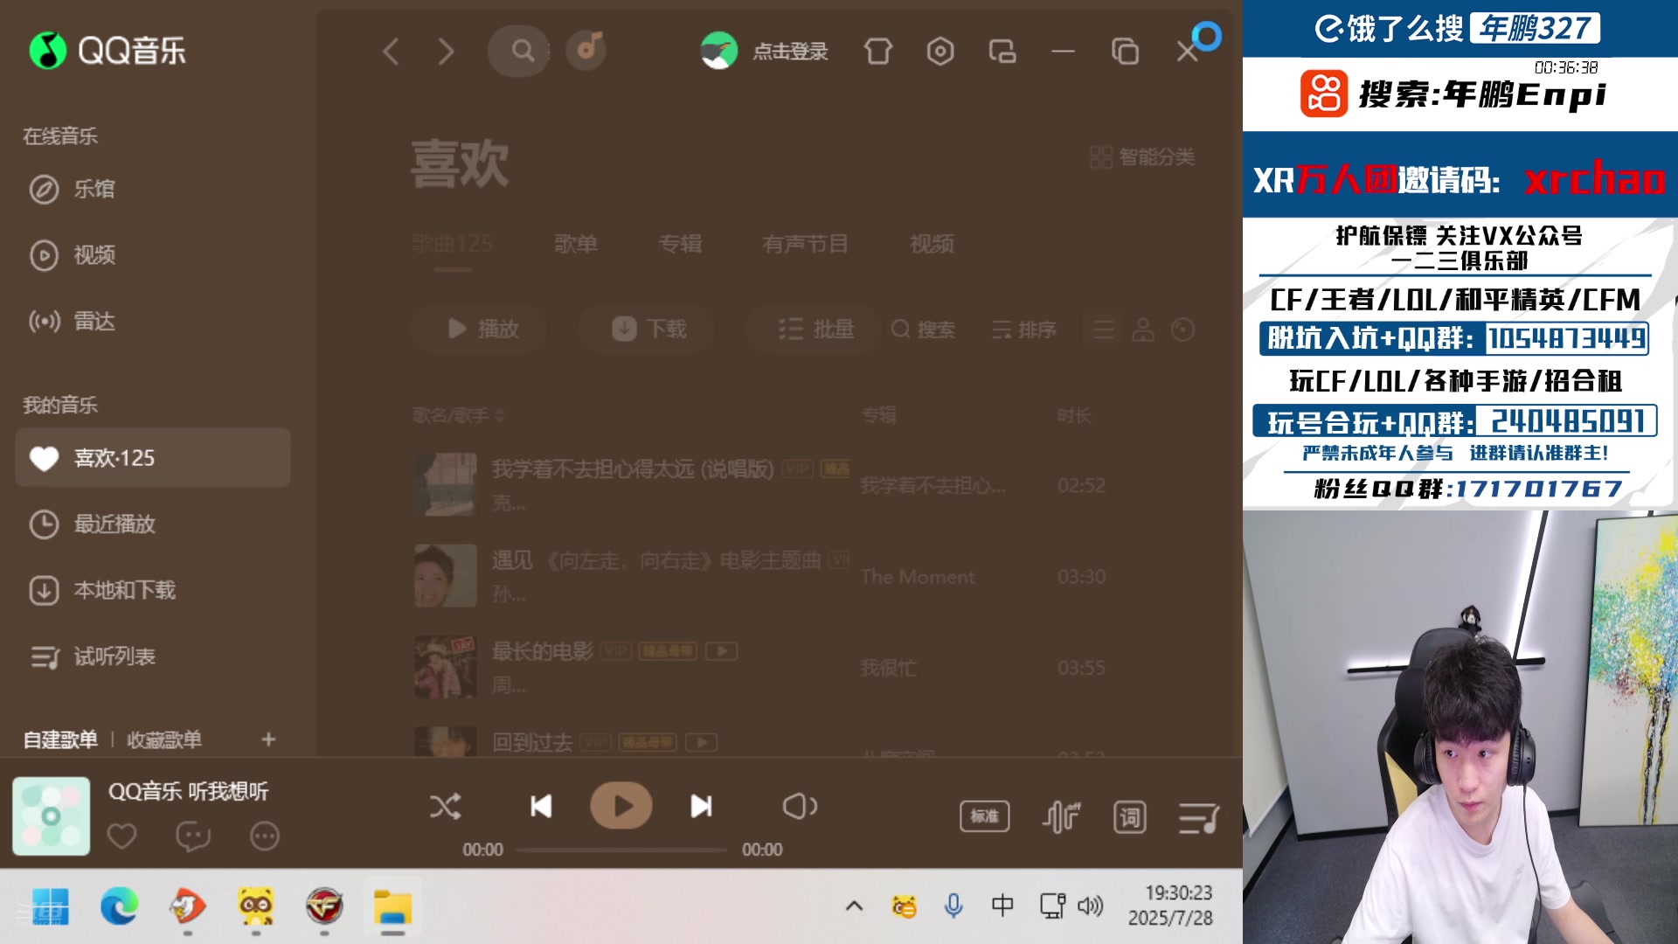Click the 下载 button
Screen dimensions: 1678x944
[x=647, y=330]
